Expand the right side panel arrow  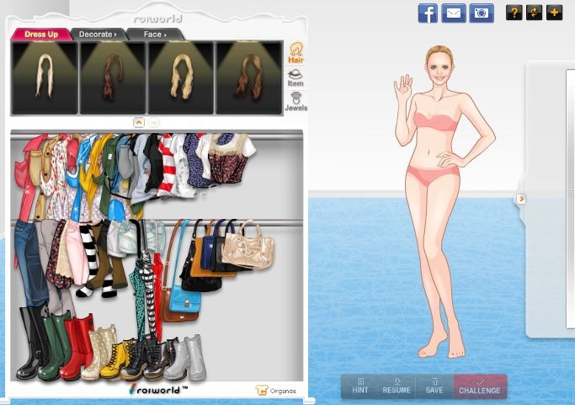521,199
